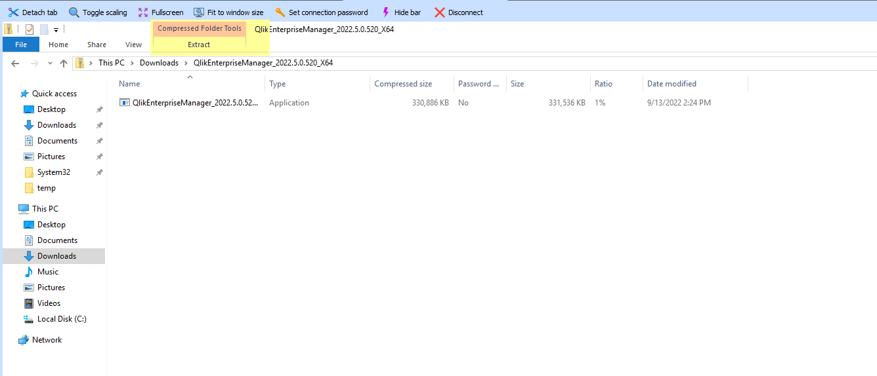Click the Hide bar lightning icon
Viewport: 877px width, 376px height.
click(x=386, y=12)
